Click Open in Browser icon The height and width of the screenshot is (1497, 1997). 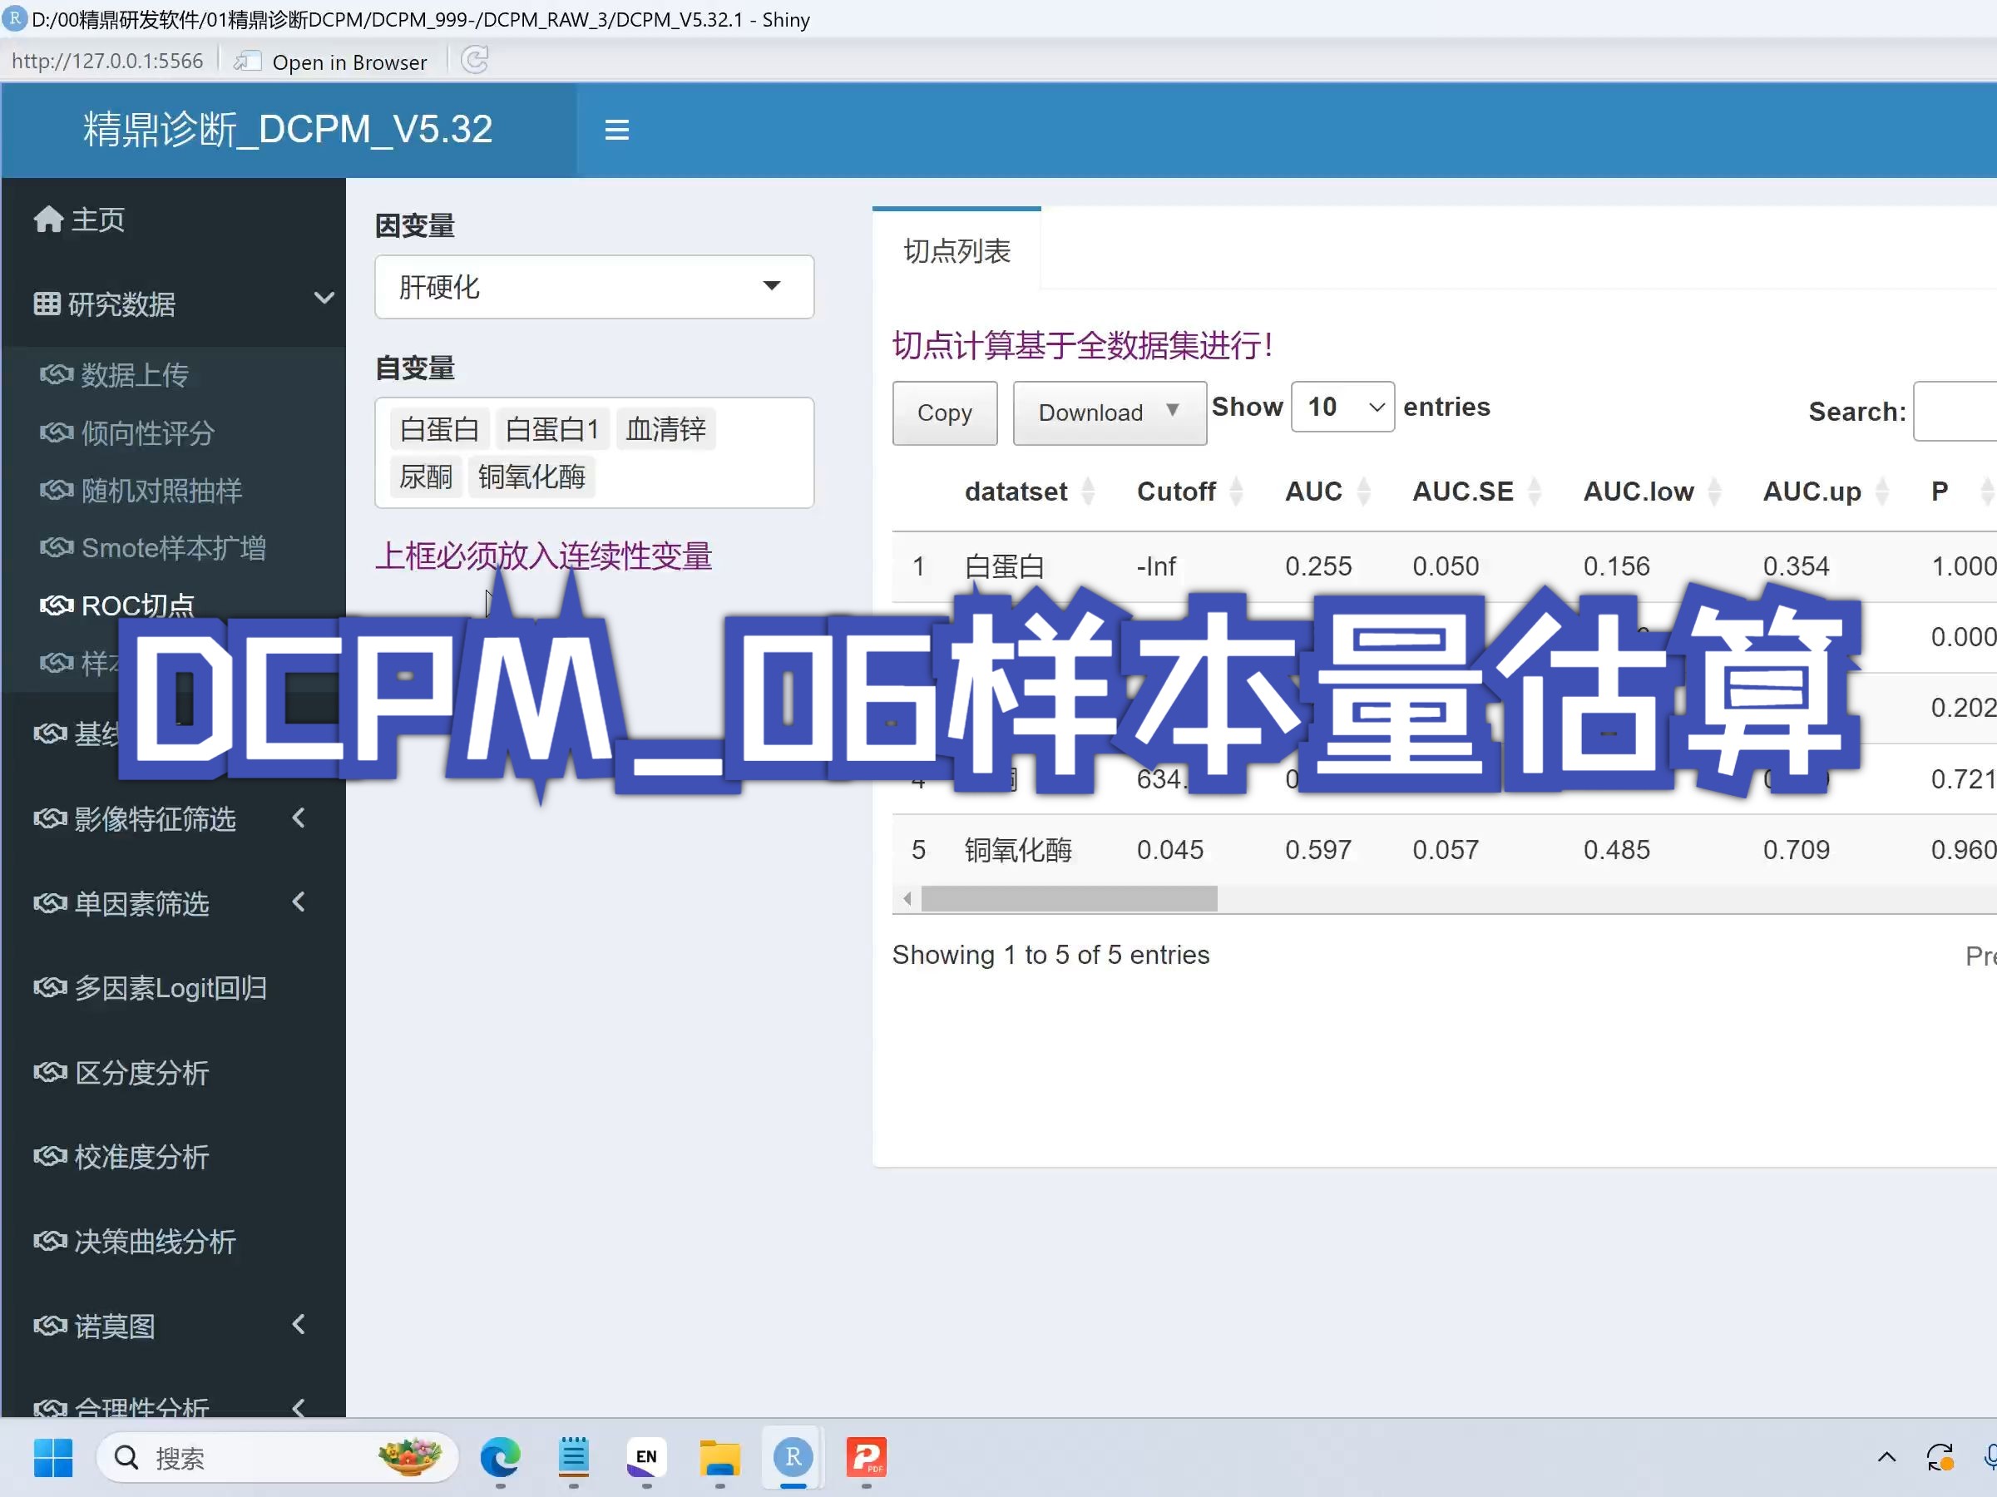coord(246,62)
